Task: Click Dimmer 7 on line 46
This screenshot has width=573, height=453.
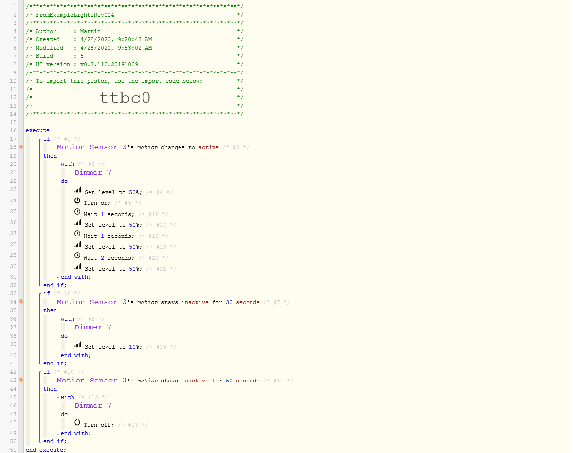Action: (93, 405)
